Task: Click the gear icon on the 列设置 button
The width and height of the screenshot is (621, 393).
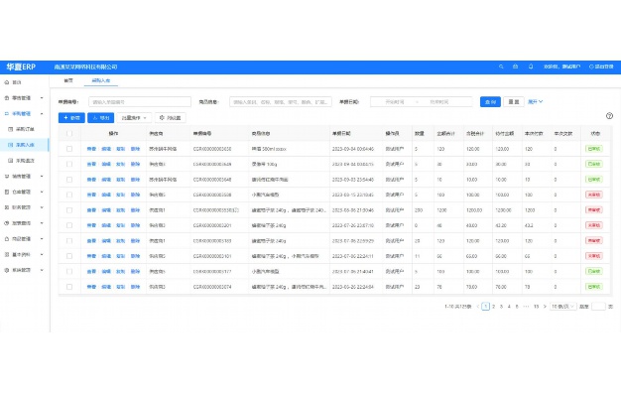Action: (x=162, y=118)
